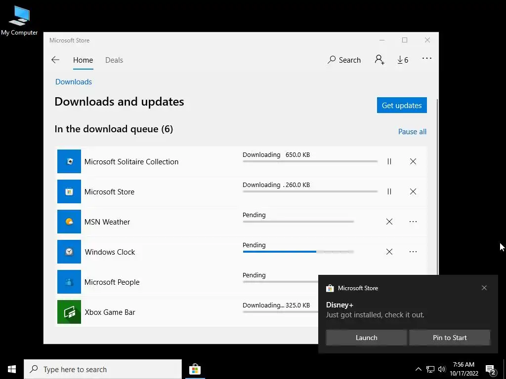Screen dimensions: 506x379
Task: Cancel the Microsoft Store app download
Action: pos(413,191)
